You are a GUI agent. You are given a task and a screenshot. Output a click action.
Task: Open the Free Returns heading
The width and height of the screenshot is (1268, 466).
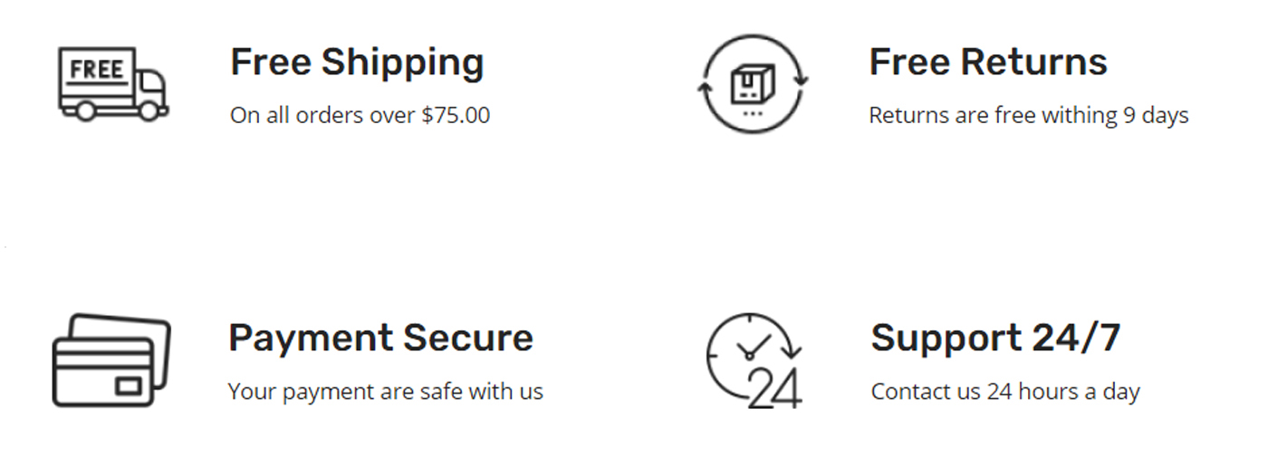coord(988,62)
